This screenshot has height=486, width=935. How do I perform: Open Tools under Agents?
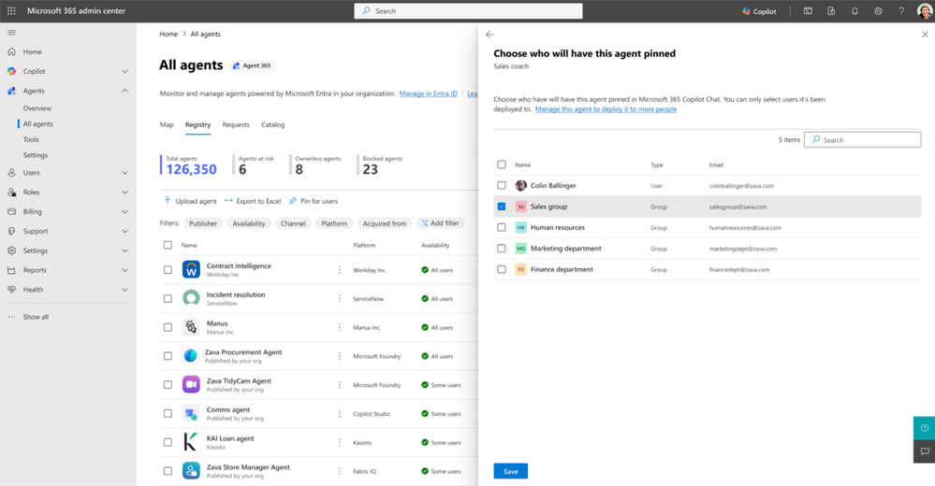[x=31, y=139]
